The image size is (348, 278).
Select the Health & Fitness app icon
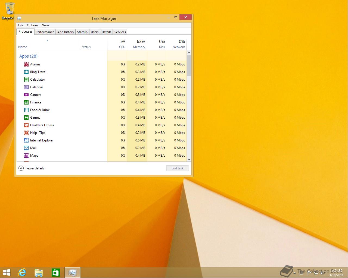click(x=26, y=125)
